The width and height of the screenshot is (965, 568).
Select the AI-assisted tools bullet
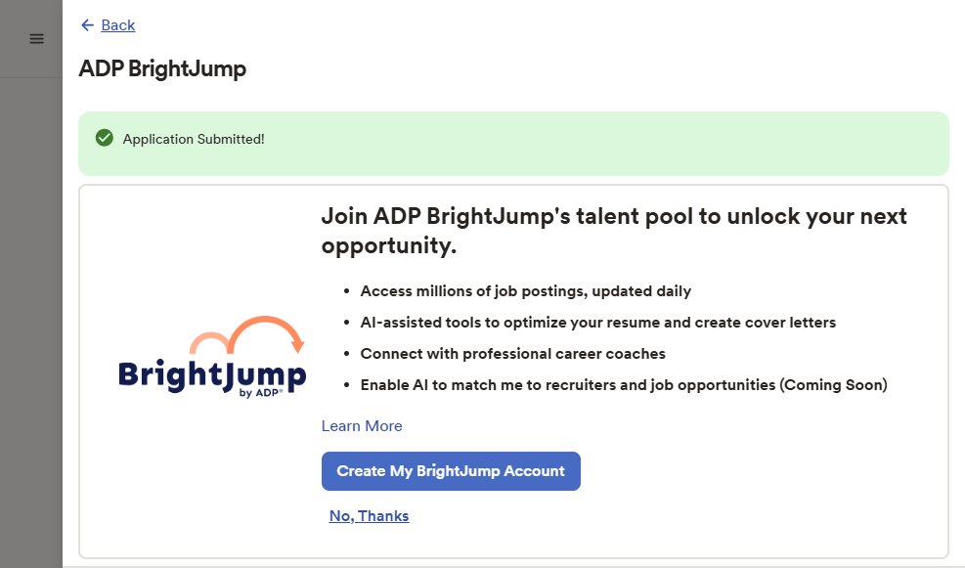597,323
